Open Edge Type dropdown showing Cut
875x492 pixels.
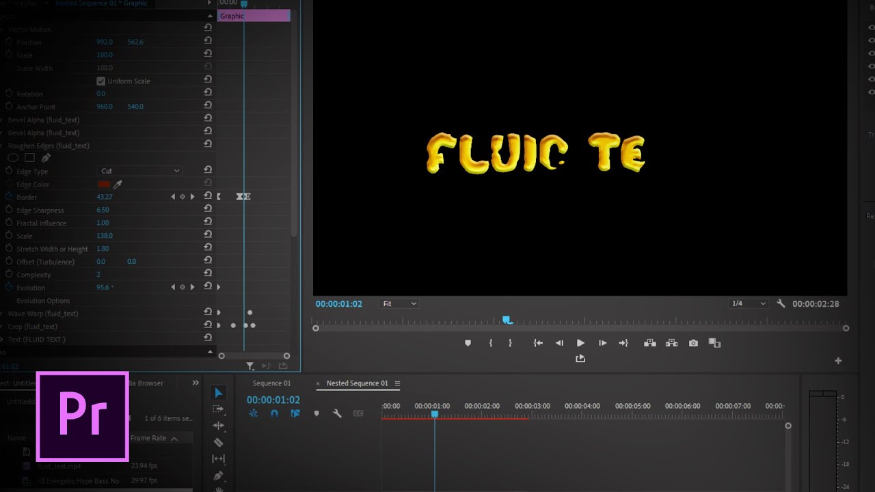coord(140,171)
